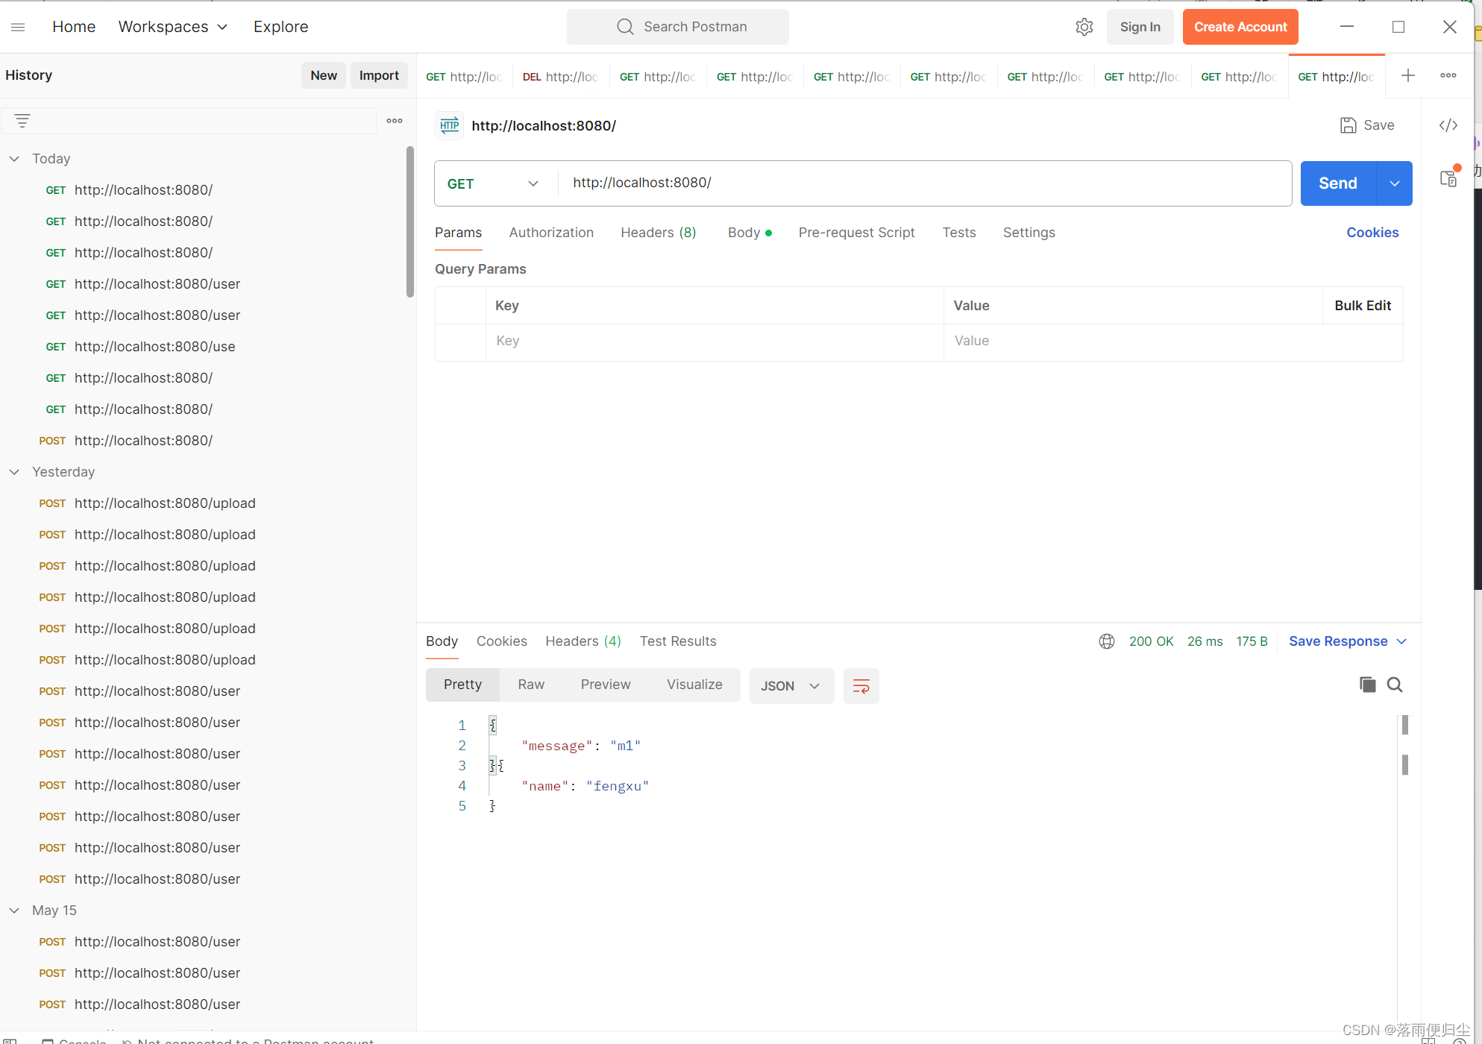Click the HTTP request type icon
This screenshot has width=1482, height=1044.
[x=450, y=126]
